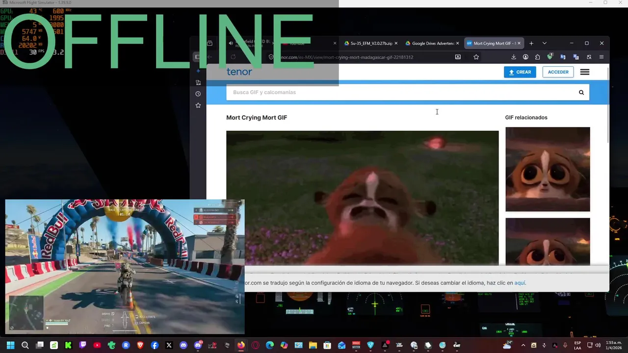Viewport: 628px width, 353px height.
Task: Close the Google Drive tab
Action: tap(458, 43)
